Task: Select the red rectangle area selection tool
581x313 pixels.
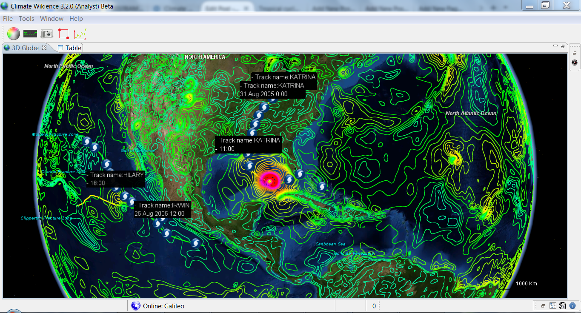Action: point(63,34)
